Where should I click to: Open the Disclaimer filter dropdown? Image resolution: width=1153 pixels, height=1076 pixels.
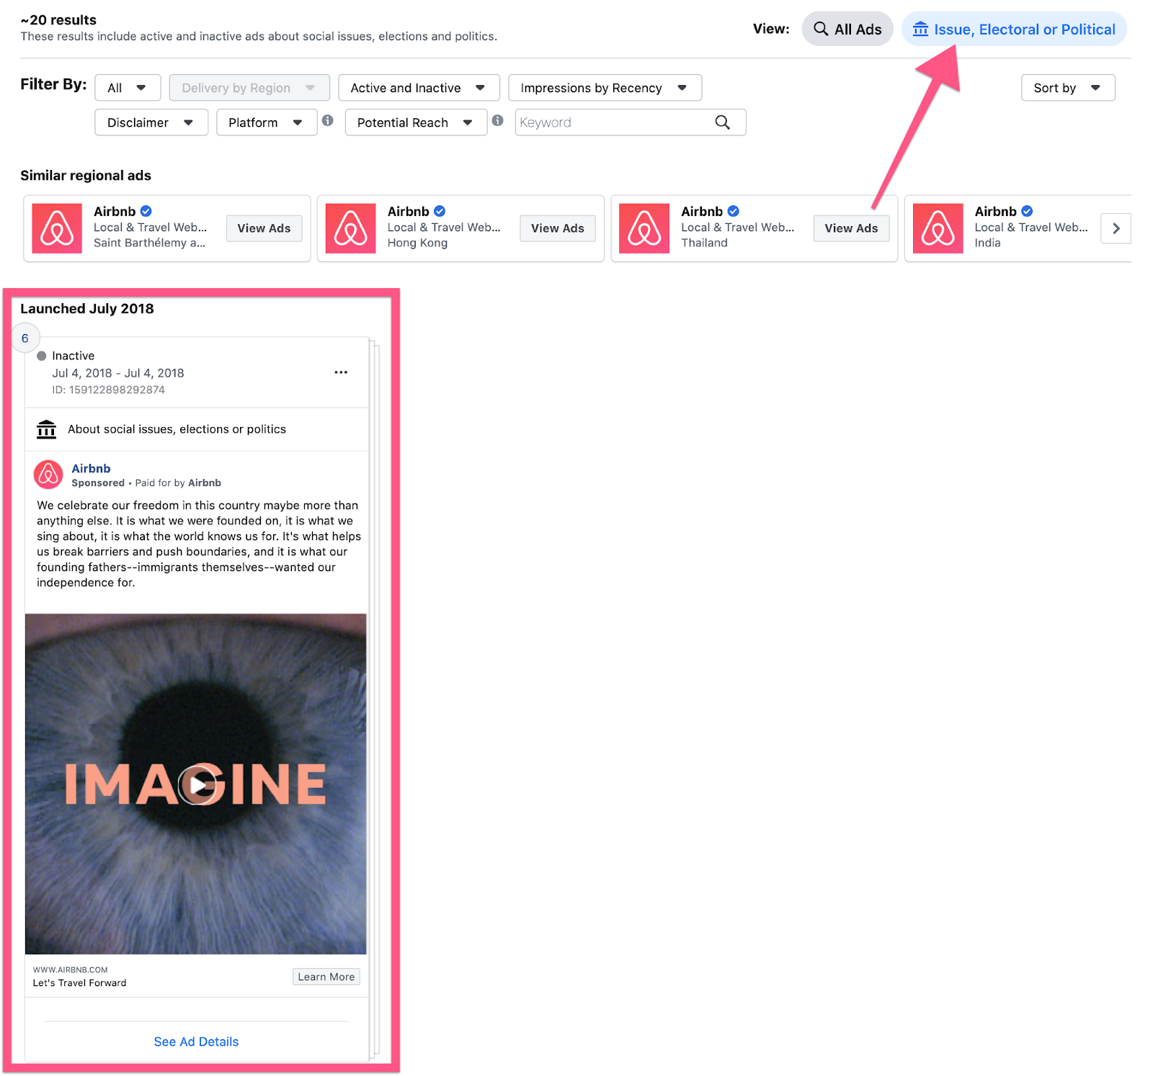(151, 122)
